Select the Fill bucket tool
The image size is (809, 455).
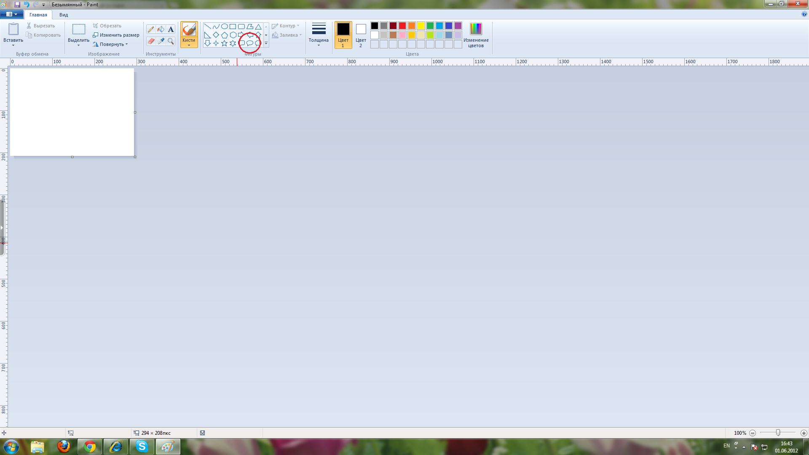pos(161,29)
